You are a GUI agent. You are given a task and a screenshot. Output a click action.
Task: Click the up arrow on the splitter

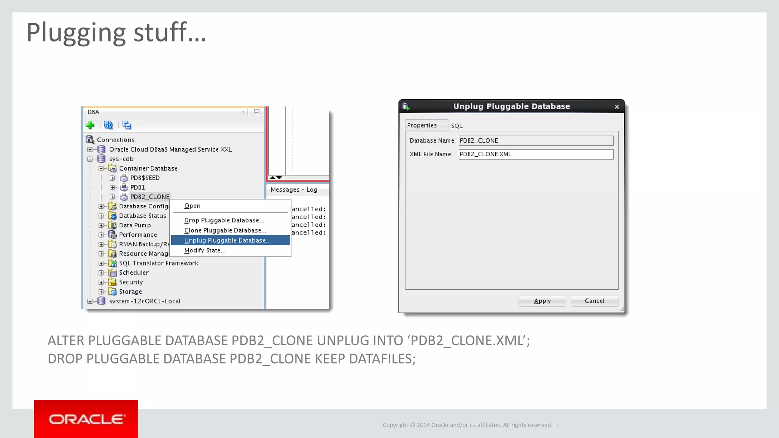pos(273,178)
